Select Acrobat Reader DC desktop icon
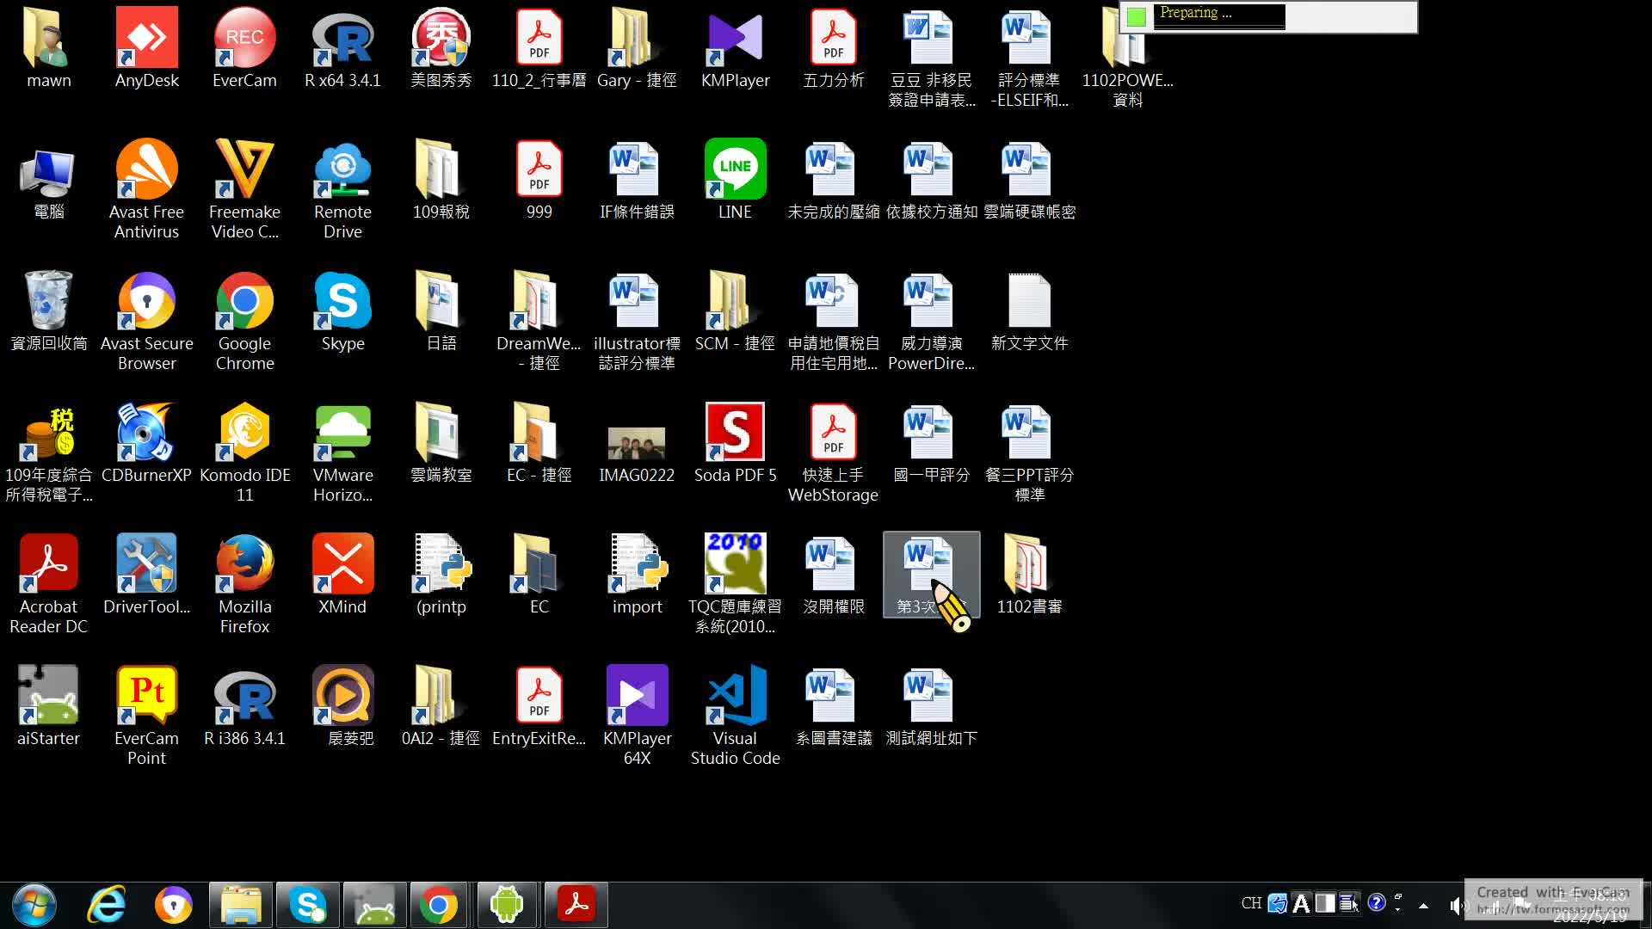 48,584
